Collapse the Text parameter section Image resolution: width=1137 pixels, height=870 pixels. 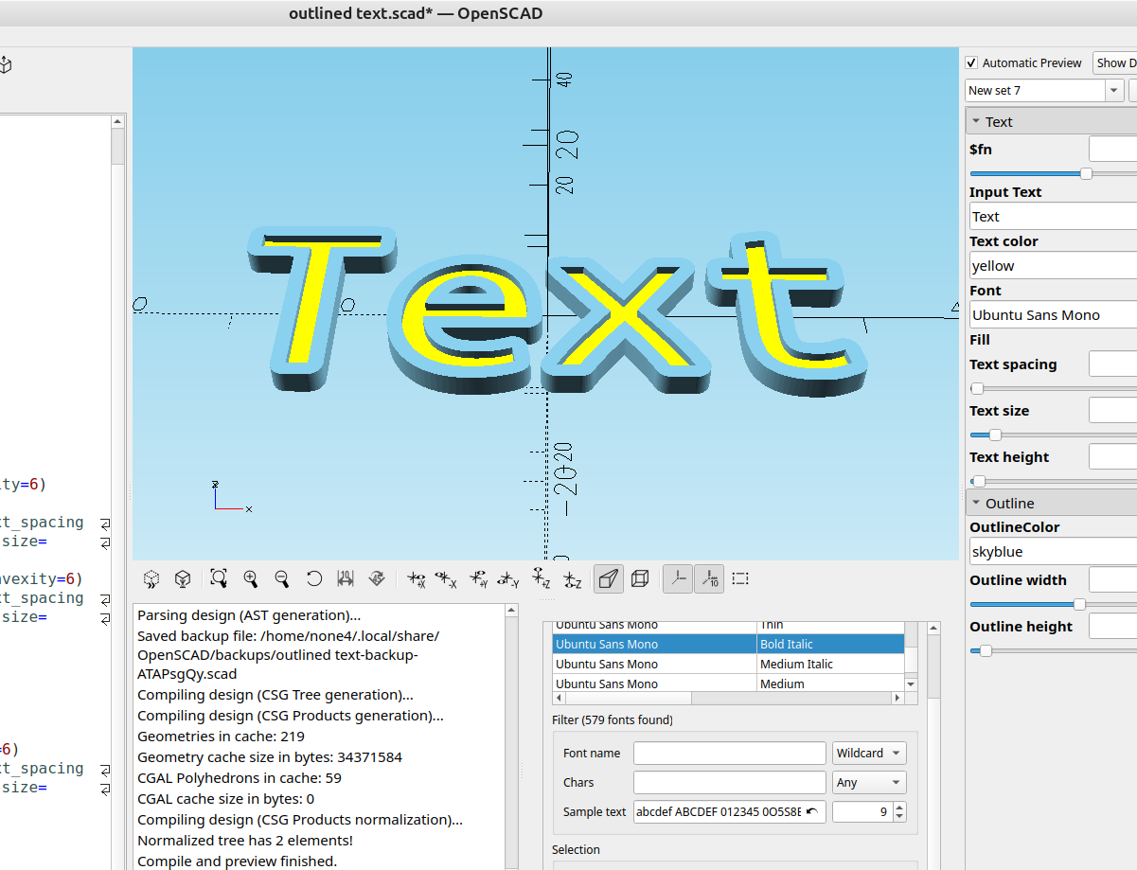tap(979, 121)
